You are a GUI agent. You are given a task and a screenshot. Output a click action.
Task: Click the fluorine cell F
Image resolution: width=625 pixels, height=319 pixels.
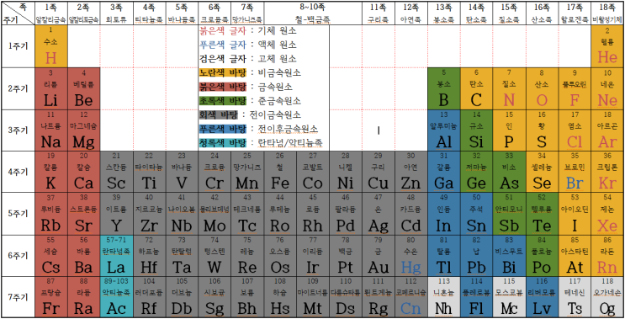tap(575, 89)
